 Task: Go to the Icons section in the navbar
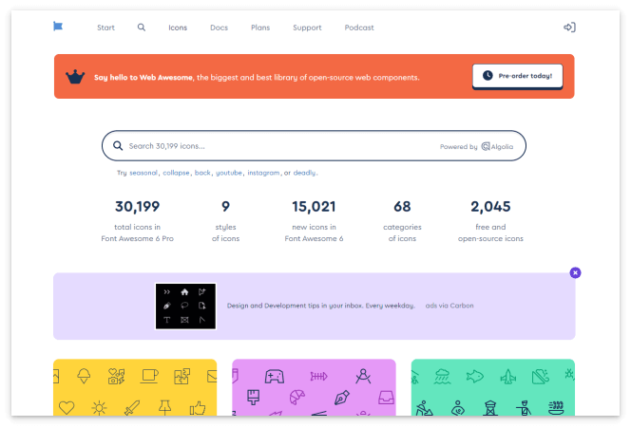tap(178, 28)
